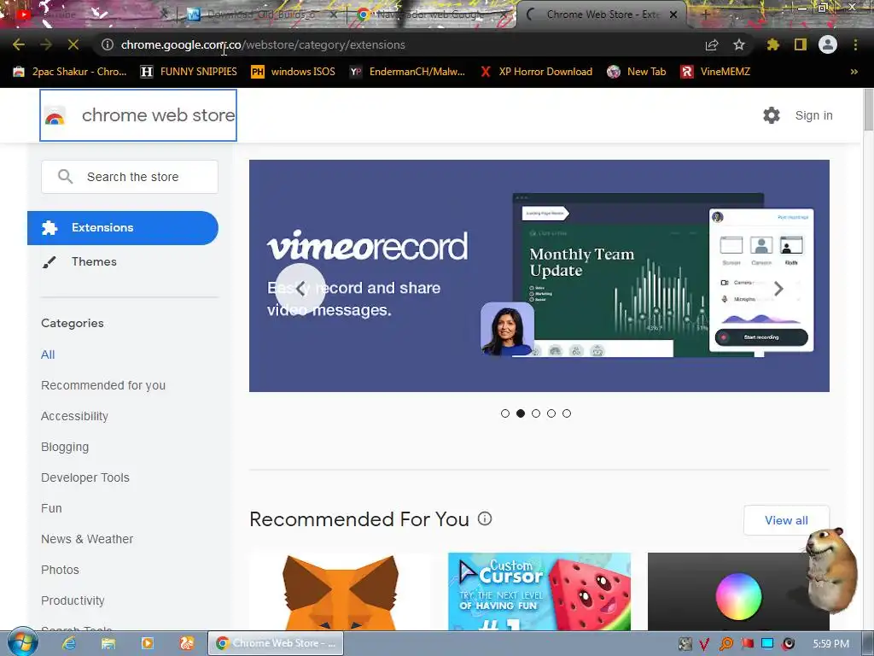This screenshot has width=874, height=656.
Task: Select the third carousel dot
Action: pos(536,413)
